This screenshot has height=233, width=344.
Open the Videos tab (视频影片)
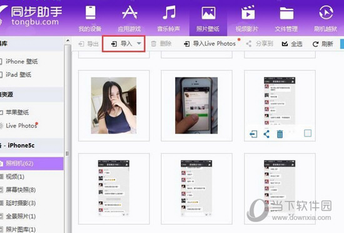tap(247, 19)
